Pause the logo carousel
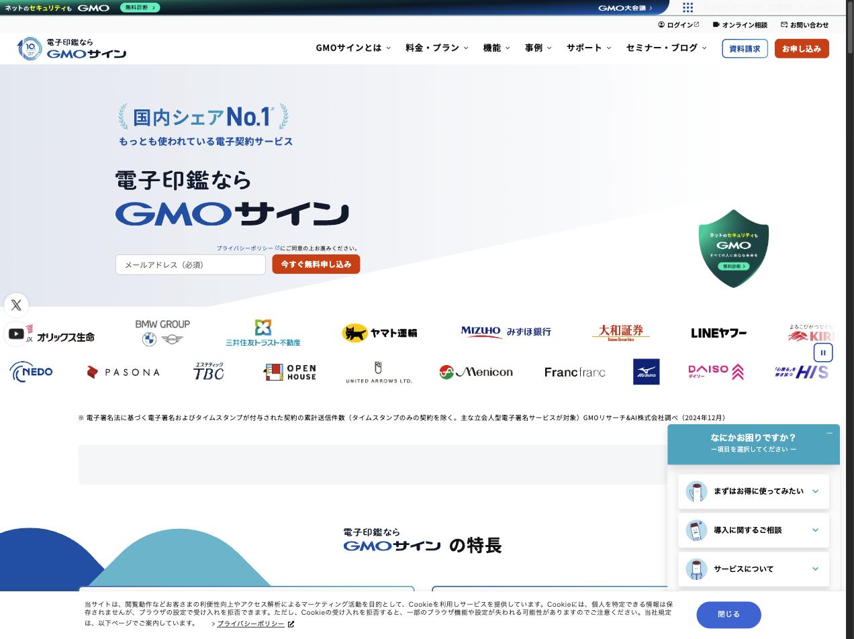 tap(823, 352)
